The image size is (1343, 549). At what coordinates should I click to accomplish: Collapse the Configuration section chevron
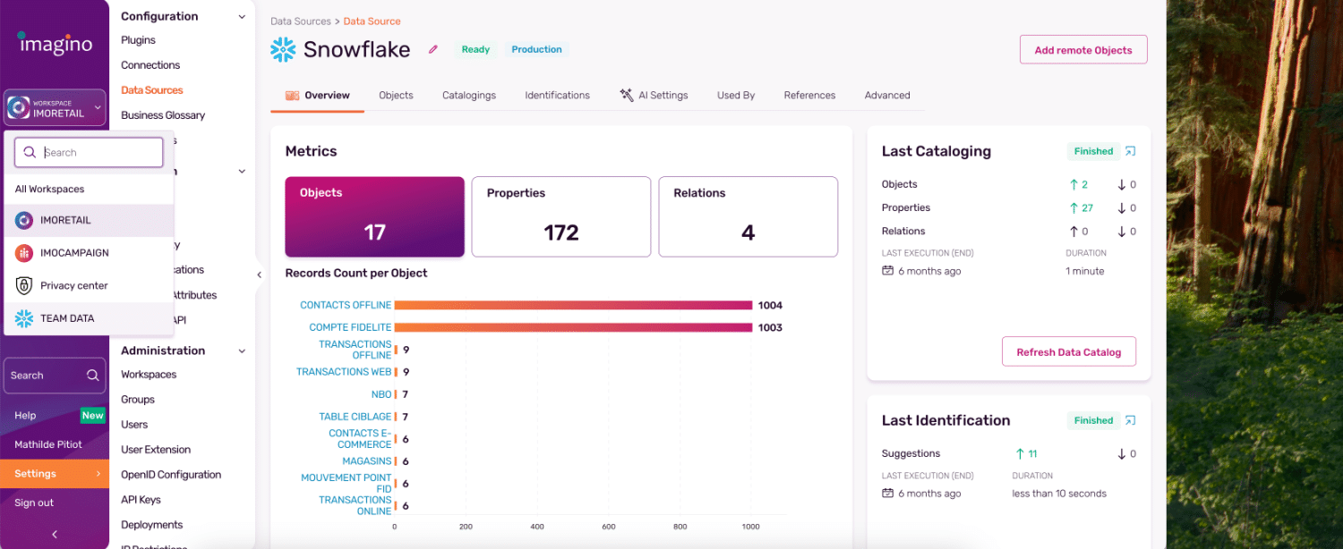pos(241,16)
